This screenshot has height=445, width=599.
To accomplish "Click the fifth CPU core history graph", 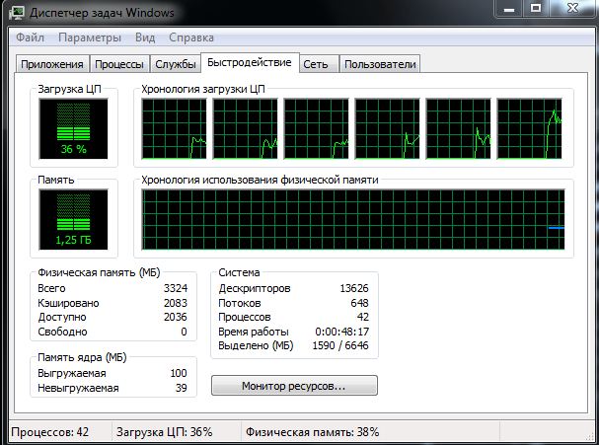I will [x=458, y=128].
